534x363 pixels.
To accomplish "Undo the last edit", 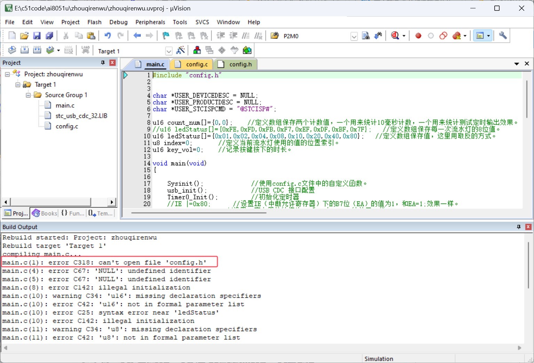I will [x=107, y=36].
